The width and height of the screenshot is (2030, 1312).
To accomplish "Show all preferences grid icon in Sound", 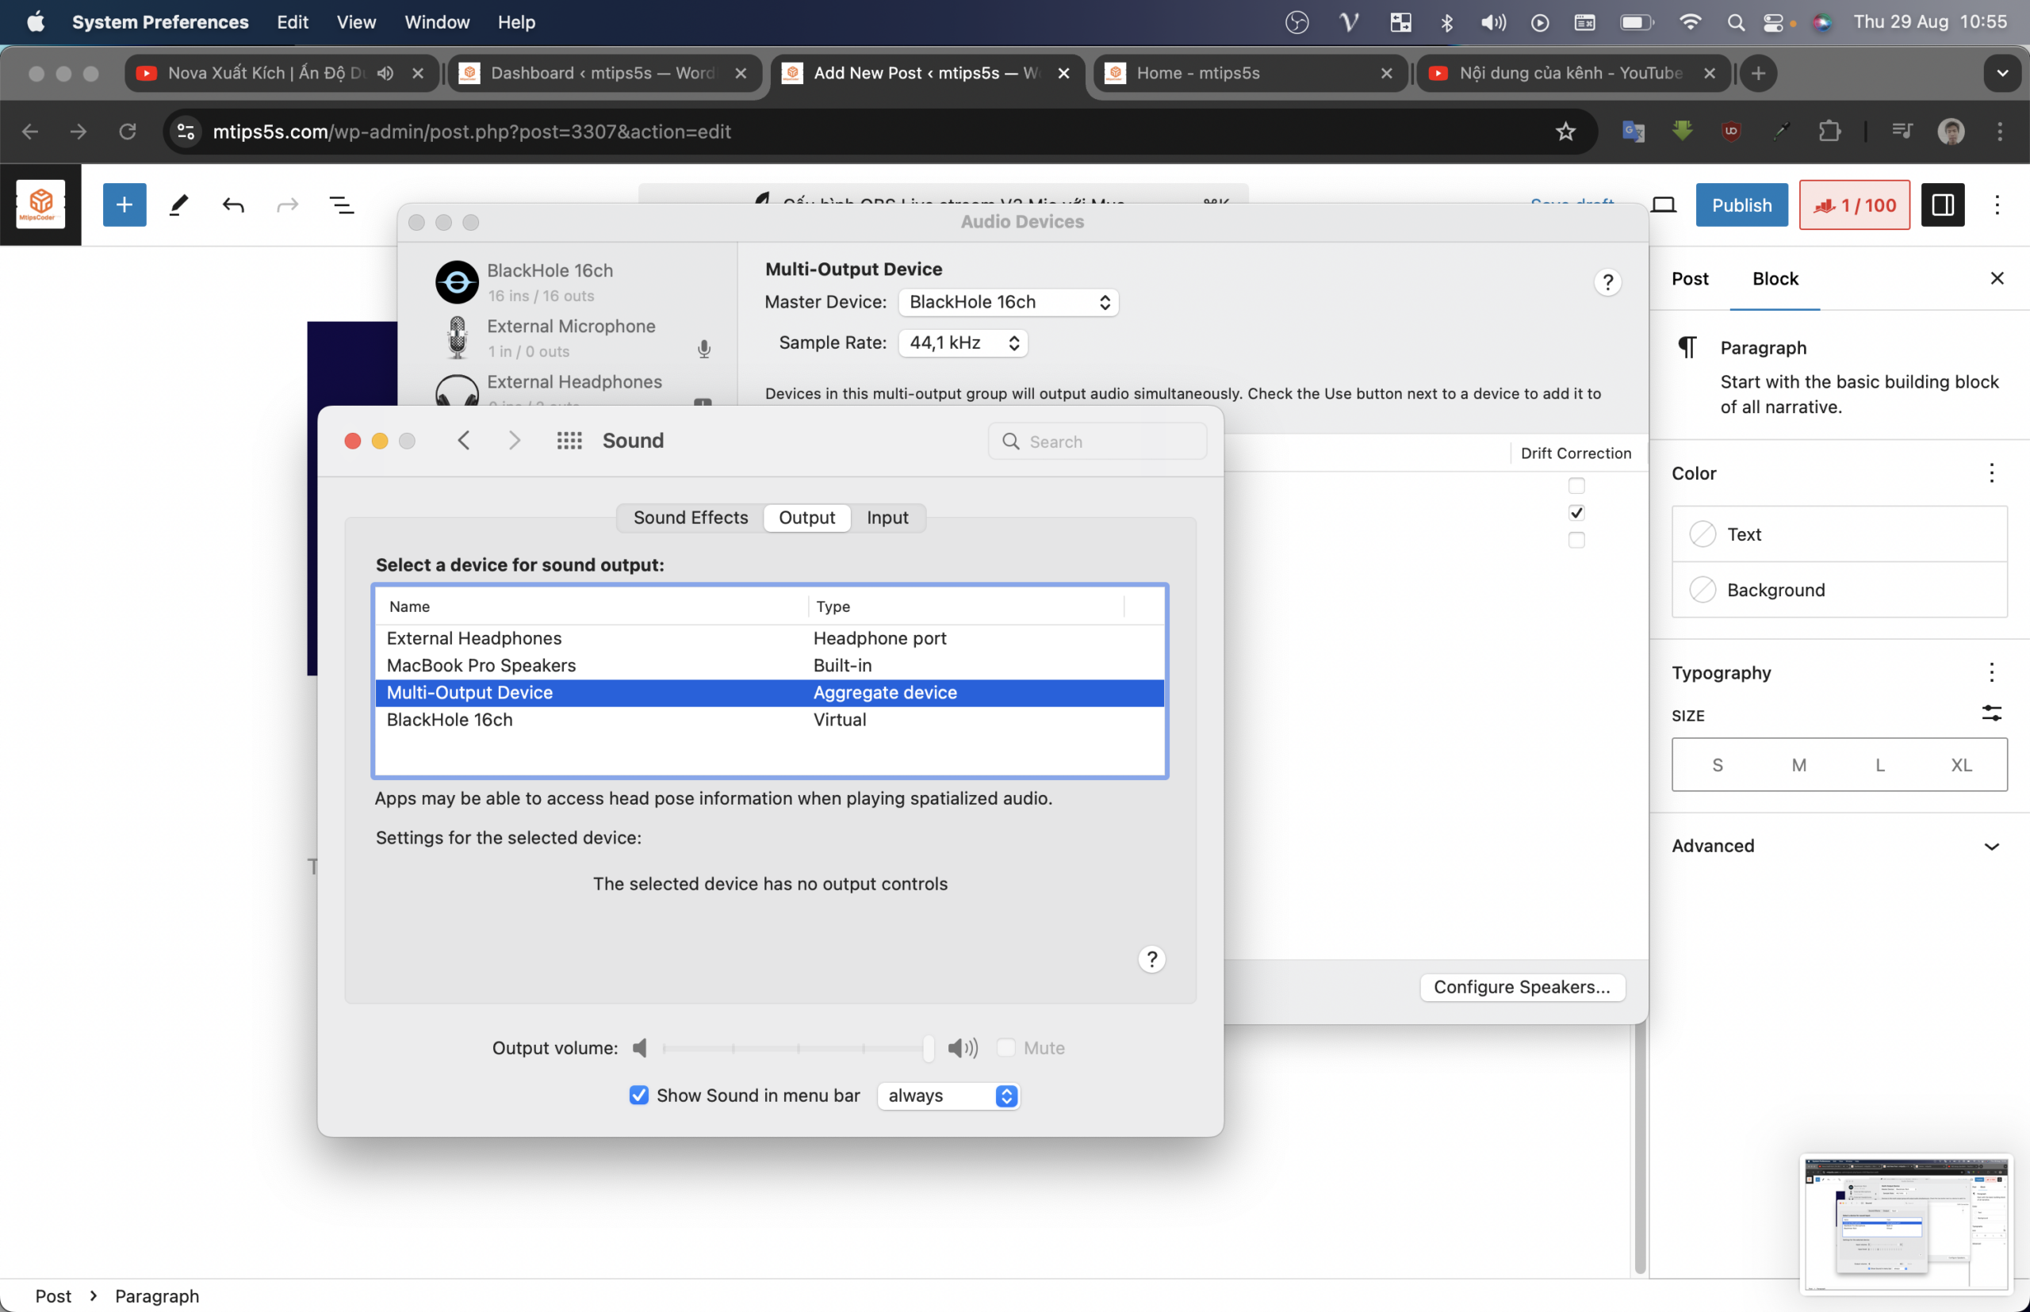I will pos(569,441).
